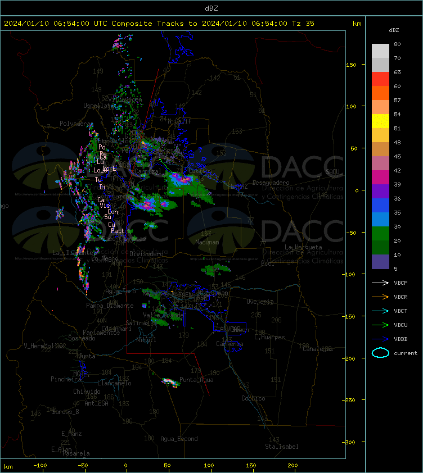
Task: Click the isolated storm echo beside Punta_Agua
Action: point(170,383)
